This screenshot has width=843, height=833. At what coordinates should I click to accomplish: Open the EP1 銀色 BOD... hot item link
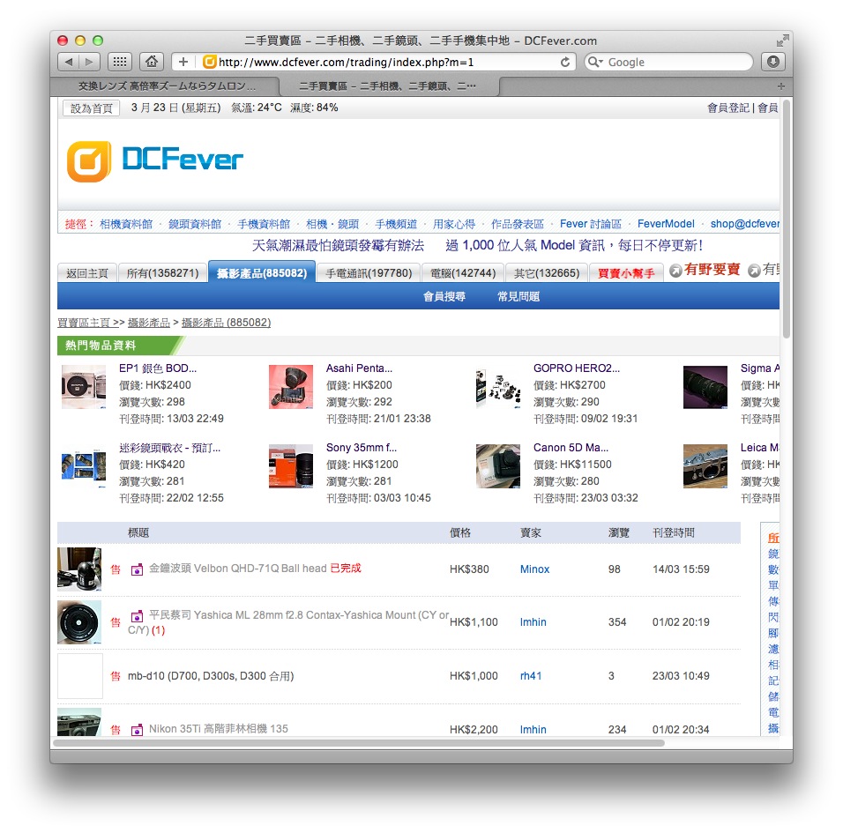[x=158, y=368]
